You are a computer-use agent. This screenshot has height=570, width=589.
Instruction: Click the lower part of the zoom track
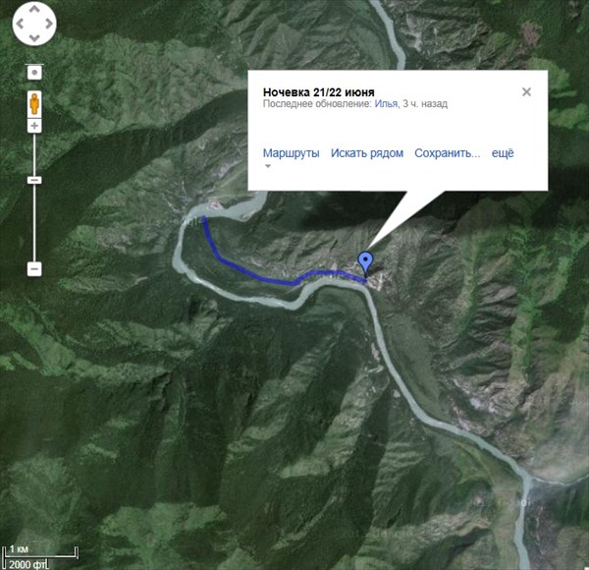(34, 224)
